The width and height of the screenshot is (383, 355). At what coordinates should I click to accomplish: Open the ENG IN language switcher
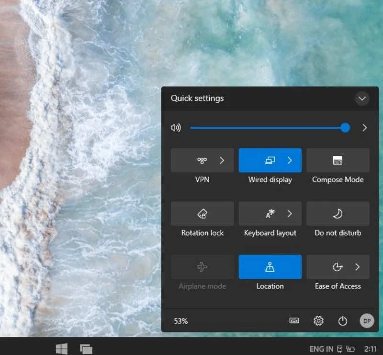(321, 349)
